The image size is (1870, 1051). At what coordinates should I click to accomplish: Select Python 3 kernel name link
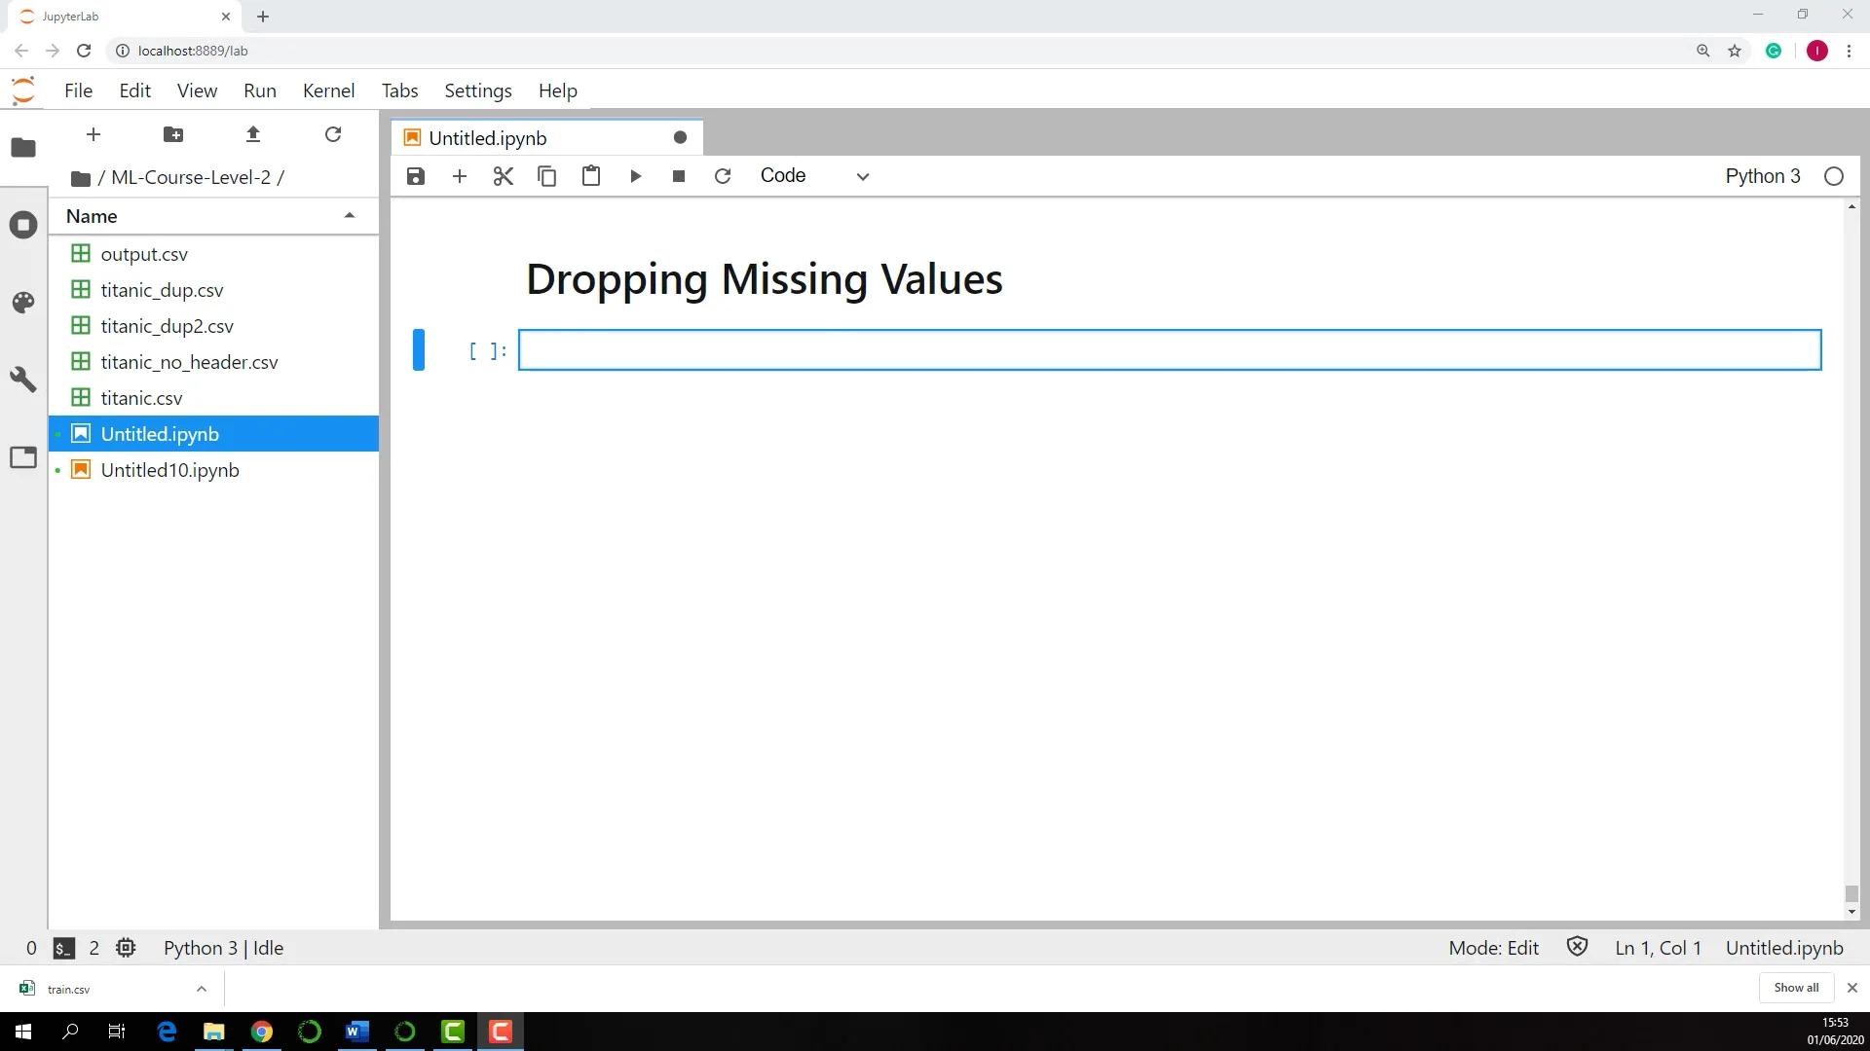(x=1763, y=176)
